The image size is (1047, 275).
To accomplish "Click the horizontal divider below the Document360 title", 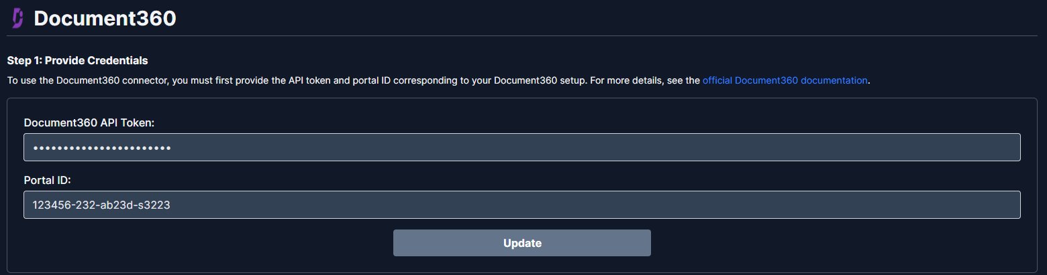I will (523, 35).
